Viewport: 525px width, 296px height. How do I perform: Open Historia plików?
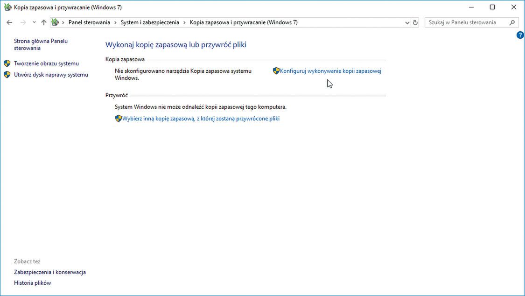tap(33, 283)
